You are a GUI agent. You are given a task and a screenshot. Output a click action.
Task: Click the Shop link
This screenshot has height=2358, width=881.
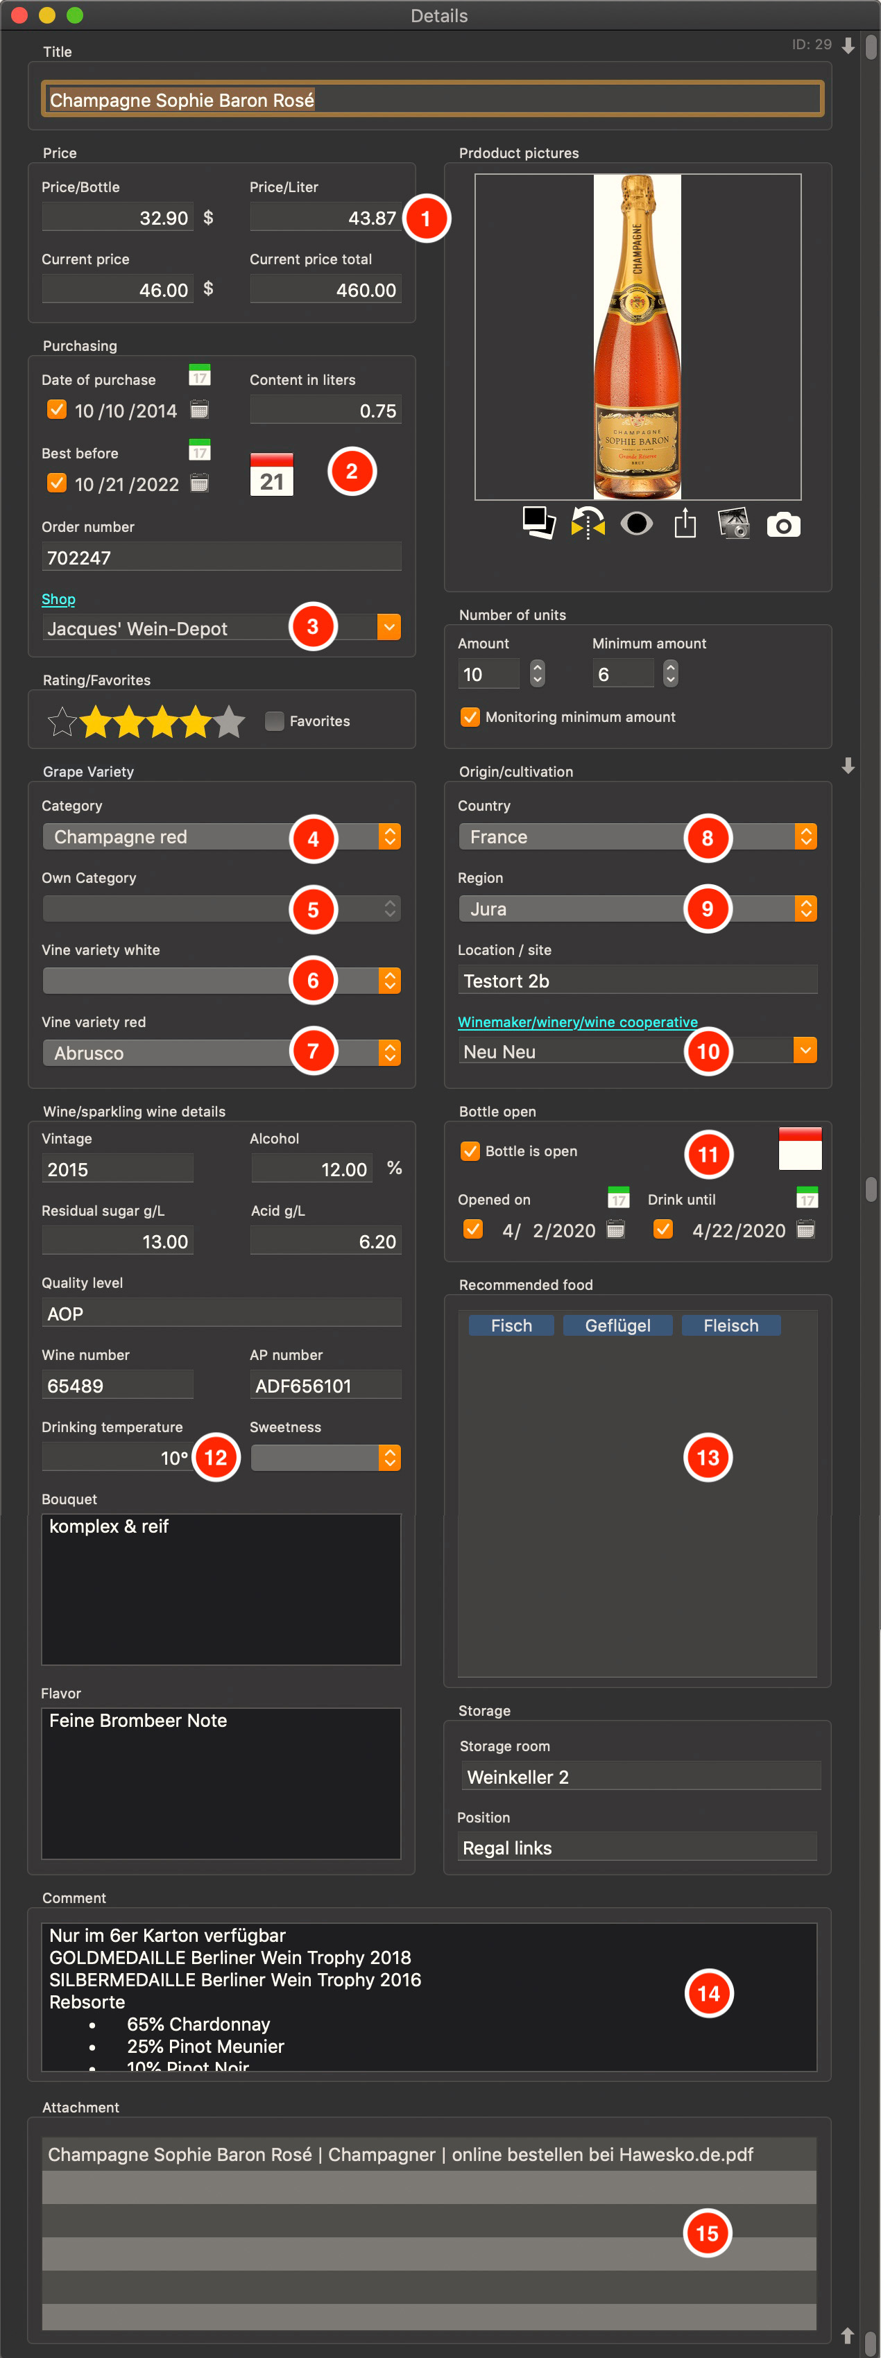coord(58,599)
